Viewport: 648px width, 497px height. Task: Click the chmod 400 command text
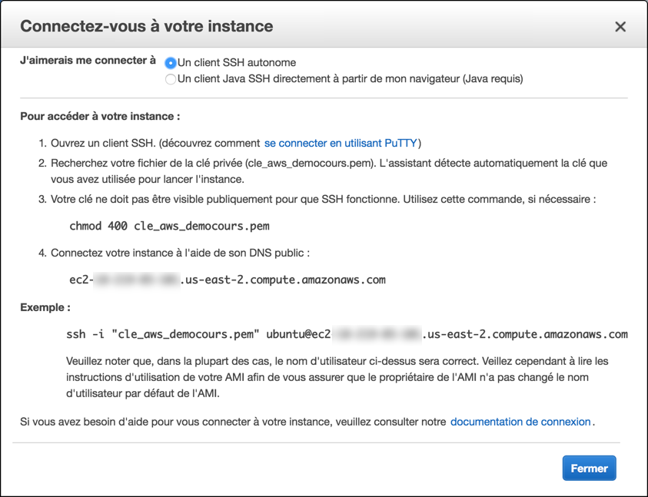[x=169, y=227]
